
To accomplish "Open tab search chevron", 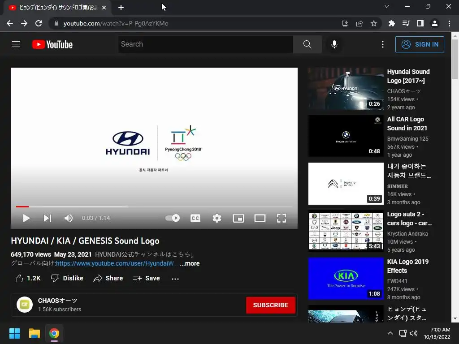I will tap(387, 6).
